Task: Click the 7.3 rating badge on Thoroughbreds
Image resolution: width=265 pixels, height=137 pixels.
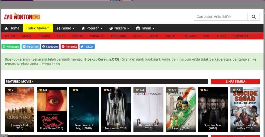Action: click(140, 90)
